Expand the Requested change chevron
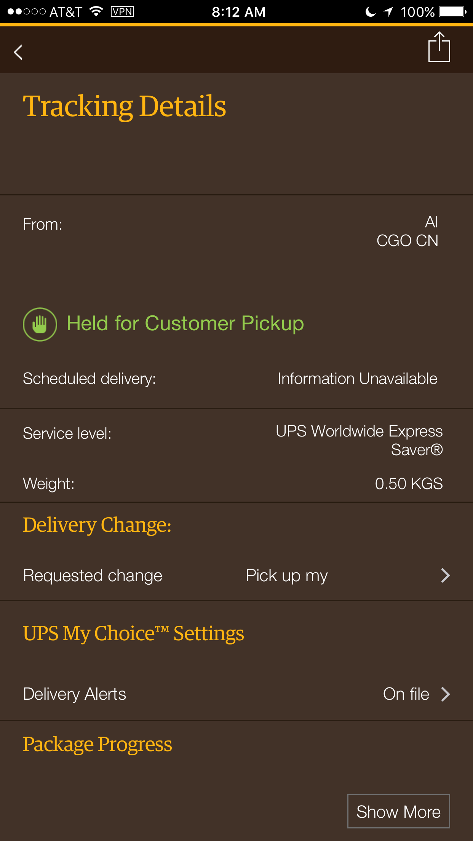473x841 pixels. [446, 575]
